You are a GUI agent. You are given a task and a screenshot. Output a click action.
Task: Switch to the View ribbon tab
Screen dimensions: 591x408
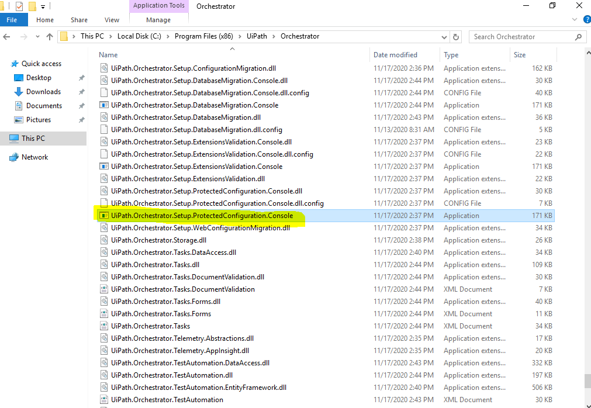pyautogui.click(x=112, y=20)
